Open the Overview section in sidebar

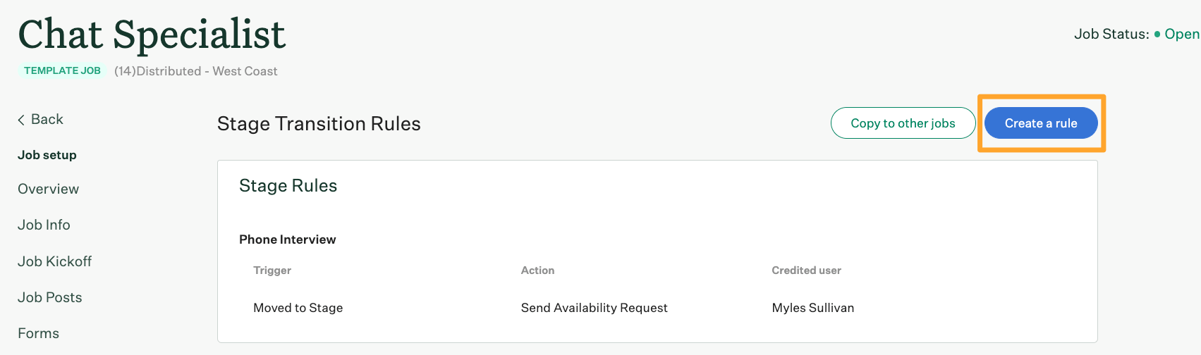click(48, 189)
